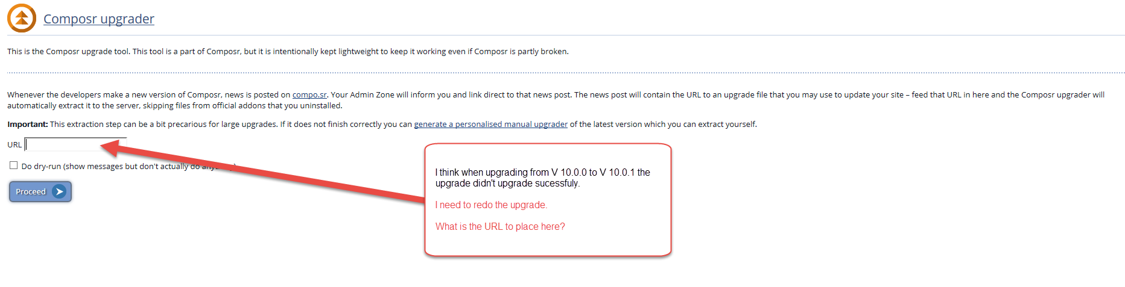
Task: Click the orange Composr logo icon
Action: 22,18
